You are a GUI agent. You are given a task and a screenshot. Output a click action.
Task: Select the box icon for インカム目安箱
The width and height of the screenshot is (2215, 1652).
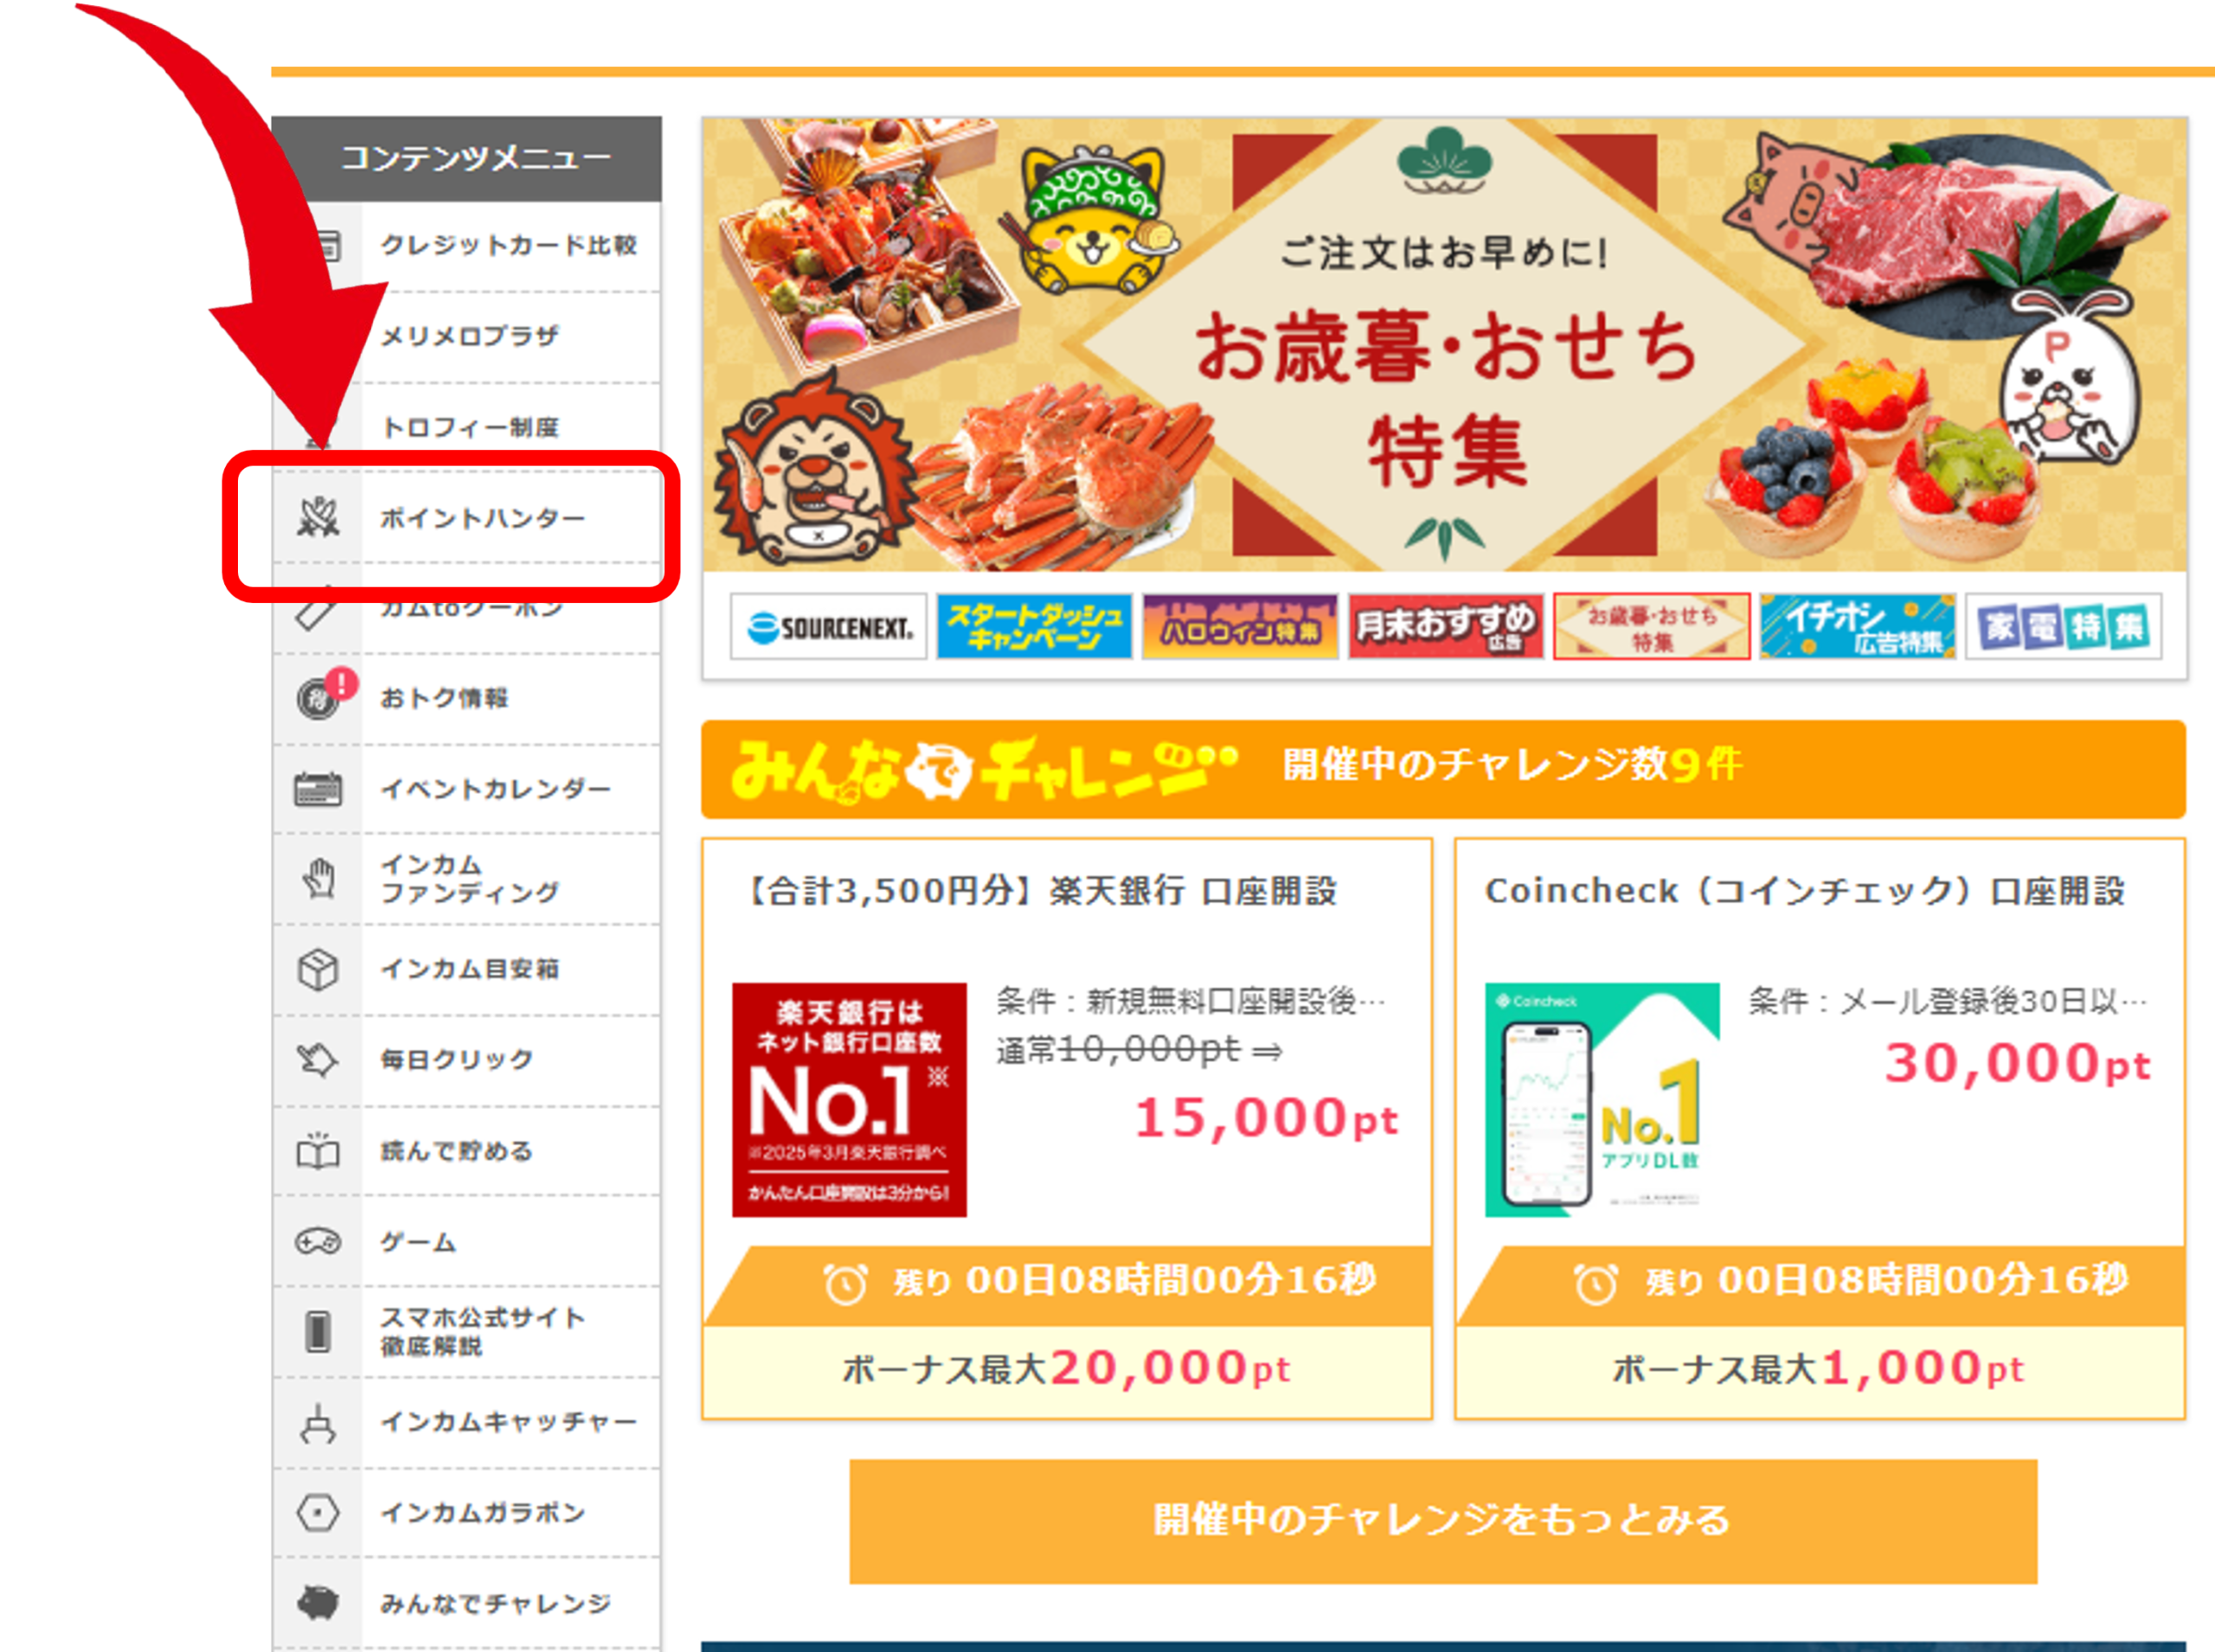318,969
